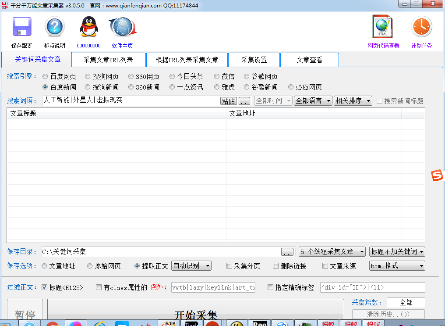
Task: Select 360新闻 radio option
Action: pyautogui.click(x=131, y=87)
